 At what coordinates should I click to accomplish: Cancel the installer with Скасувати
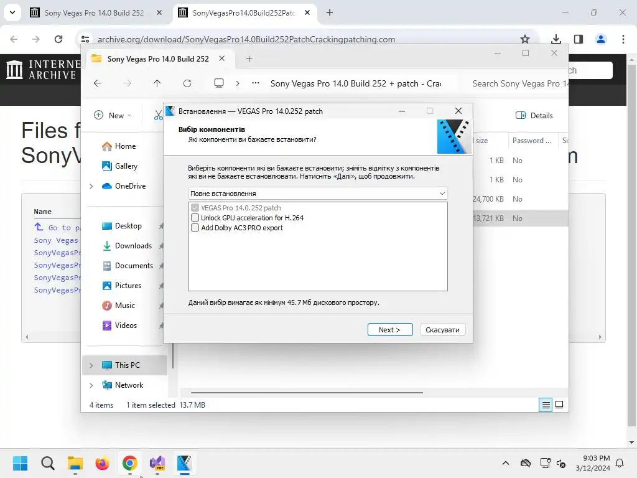tap(442, 330)
